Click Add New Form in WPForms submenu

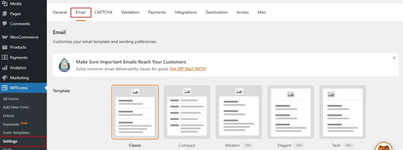coord(16,107)
